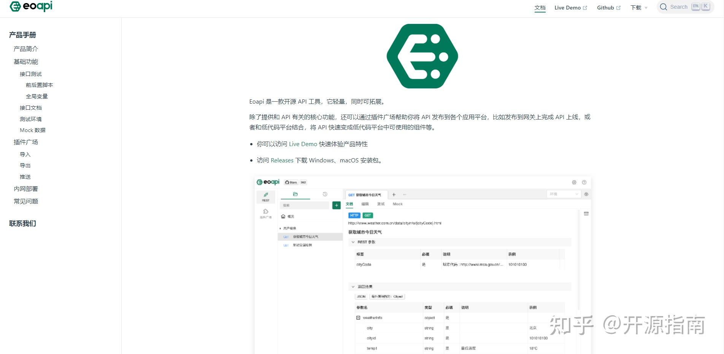Click the API group folder icon
This screenshot has height=354, width=724.
pos(295,194)
